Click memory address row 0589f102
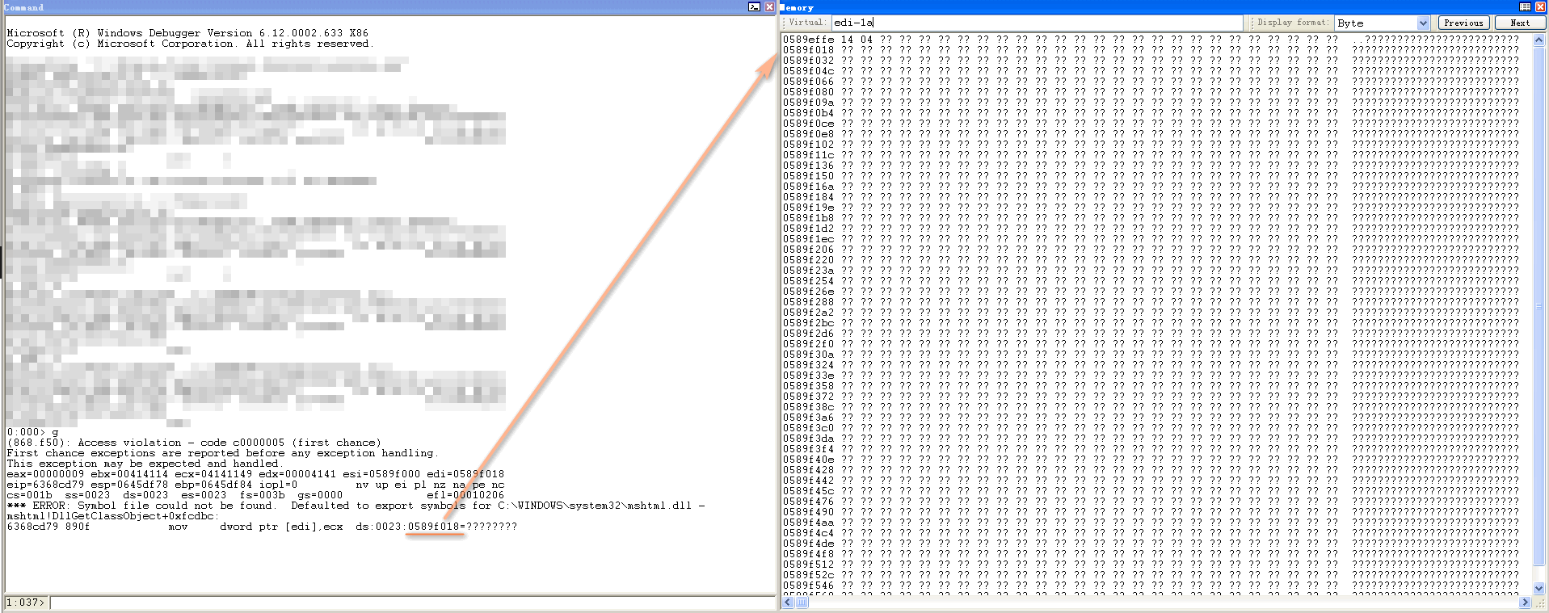Screen dimensions: 1549x613 pos(1151,145)
